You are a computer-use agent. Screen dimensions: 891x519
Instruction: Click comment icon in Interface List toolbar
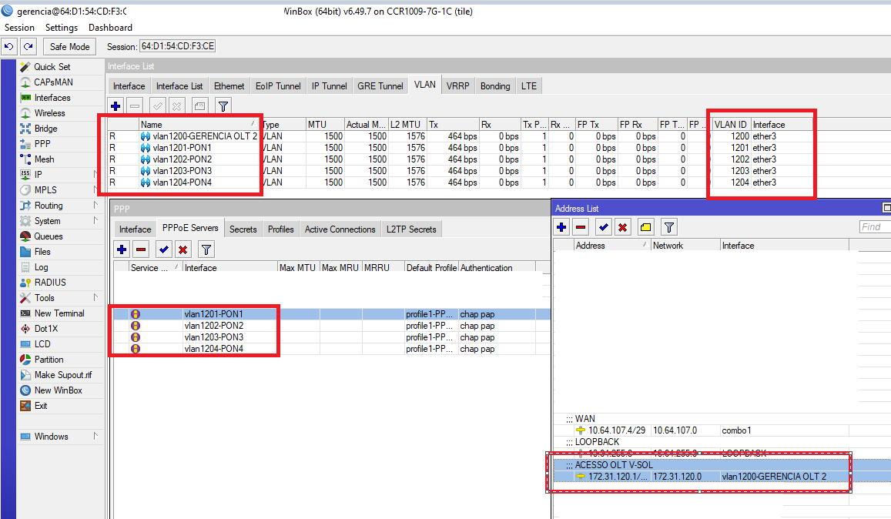199,105
